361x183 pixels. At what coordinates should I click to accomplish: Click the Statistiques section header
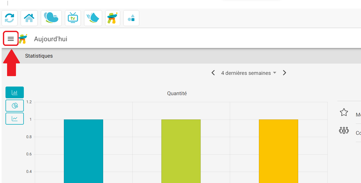click(x=39, y=56)
